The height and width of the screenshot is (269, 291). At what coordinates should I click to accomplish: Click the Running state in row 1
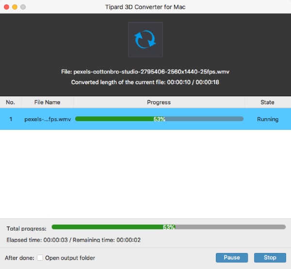(x=267, y=119)
